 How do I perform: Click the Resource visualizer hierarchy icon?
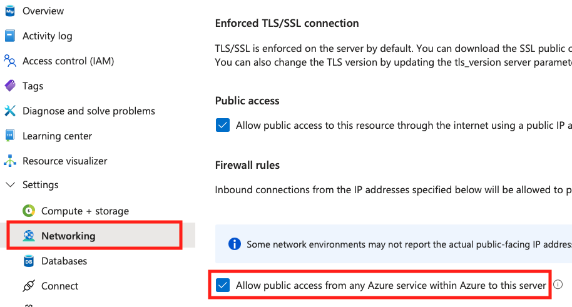[10, 161]
